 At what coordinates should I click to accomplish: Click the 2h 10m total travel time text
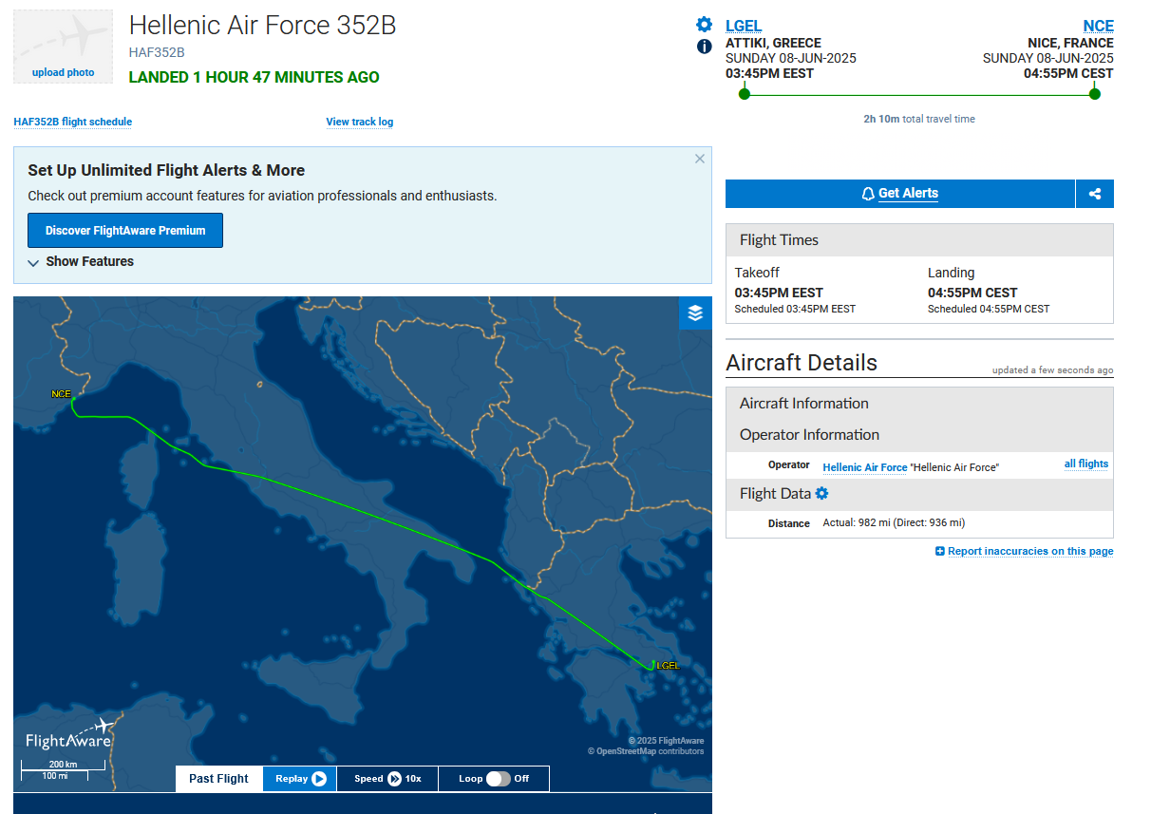pyautogui.click(x=919, y=119)
